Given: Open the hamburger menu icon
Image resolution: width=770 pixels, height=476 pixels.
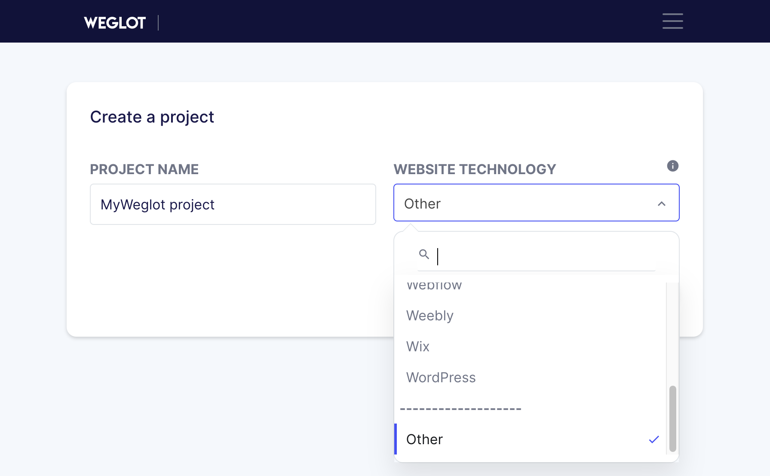Looking at the screenshot, I should [672, 21].
